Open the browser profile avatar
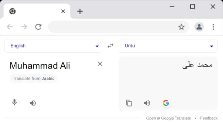 point(199,27)
